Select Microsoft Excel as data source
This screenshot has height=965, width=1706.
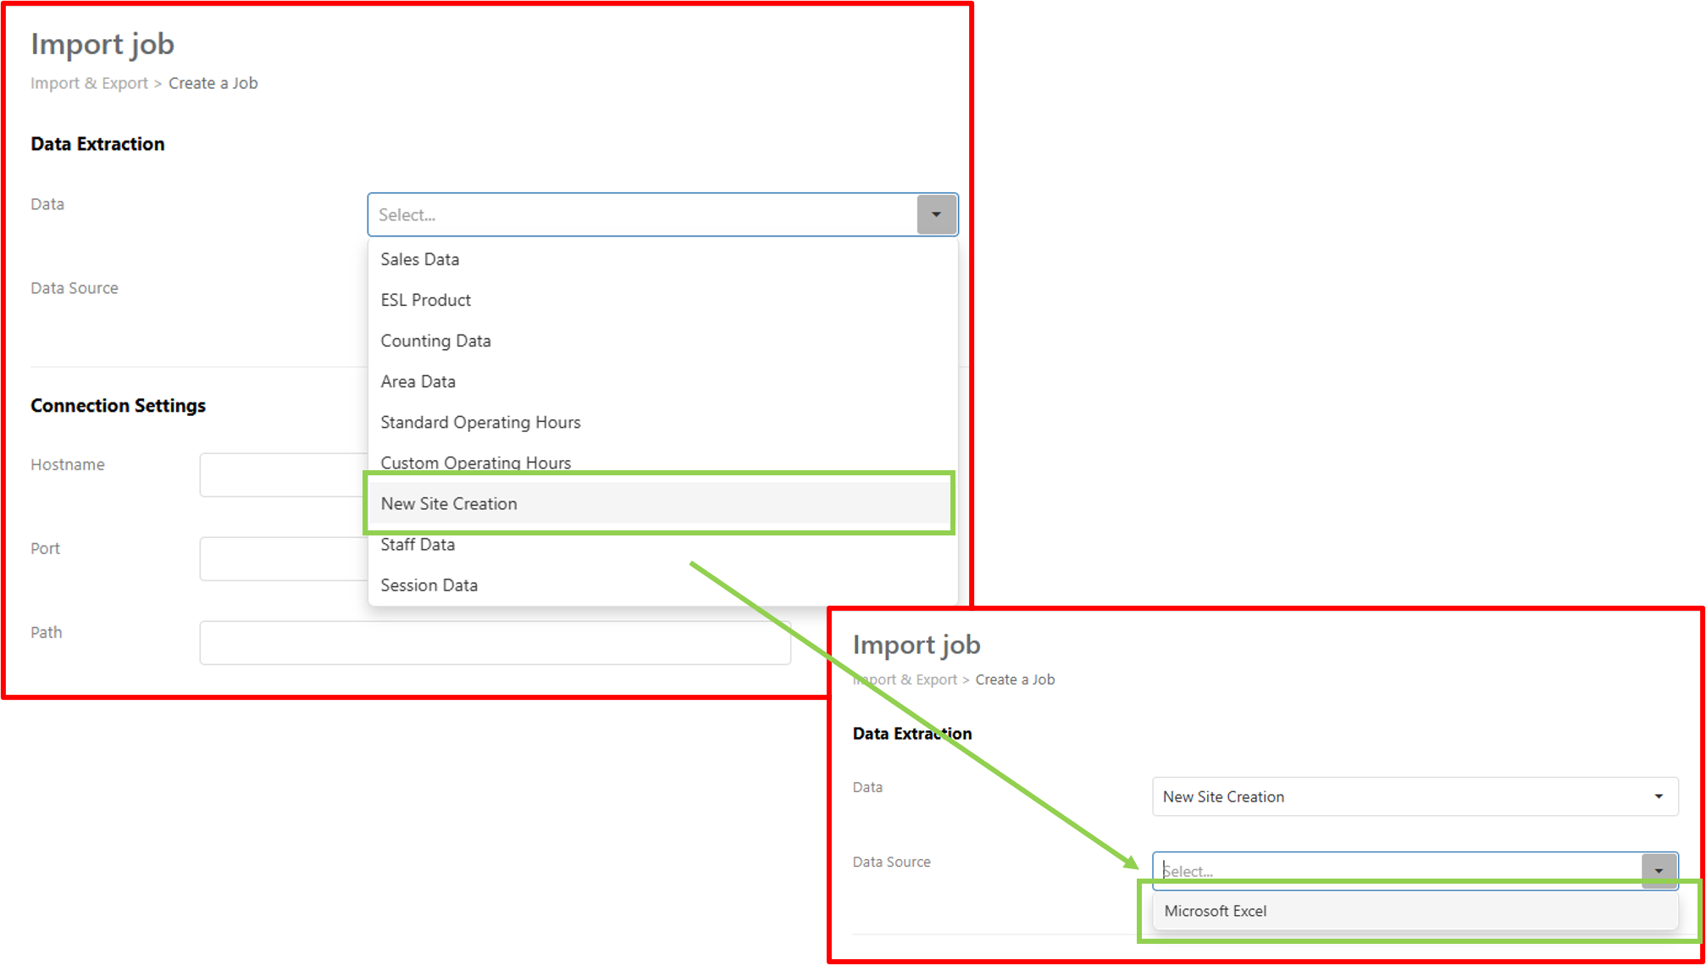point(1216,911)
